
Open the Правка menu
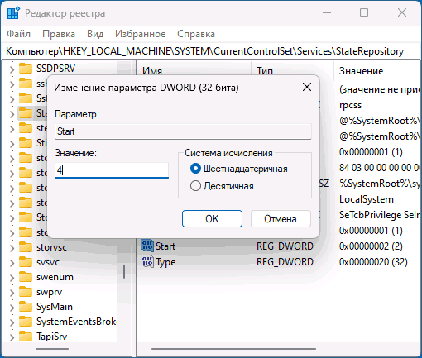point(59,34)
